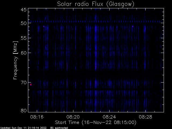Click the 55 frequency tick label
Viewport: 172px width, 129px height.
(x=24, y=38)
